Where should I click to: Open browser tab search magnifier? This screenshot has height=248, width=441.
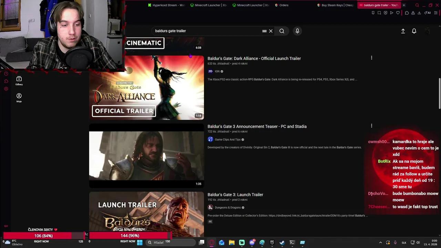[x=417, y=5]
